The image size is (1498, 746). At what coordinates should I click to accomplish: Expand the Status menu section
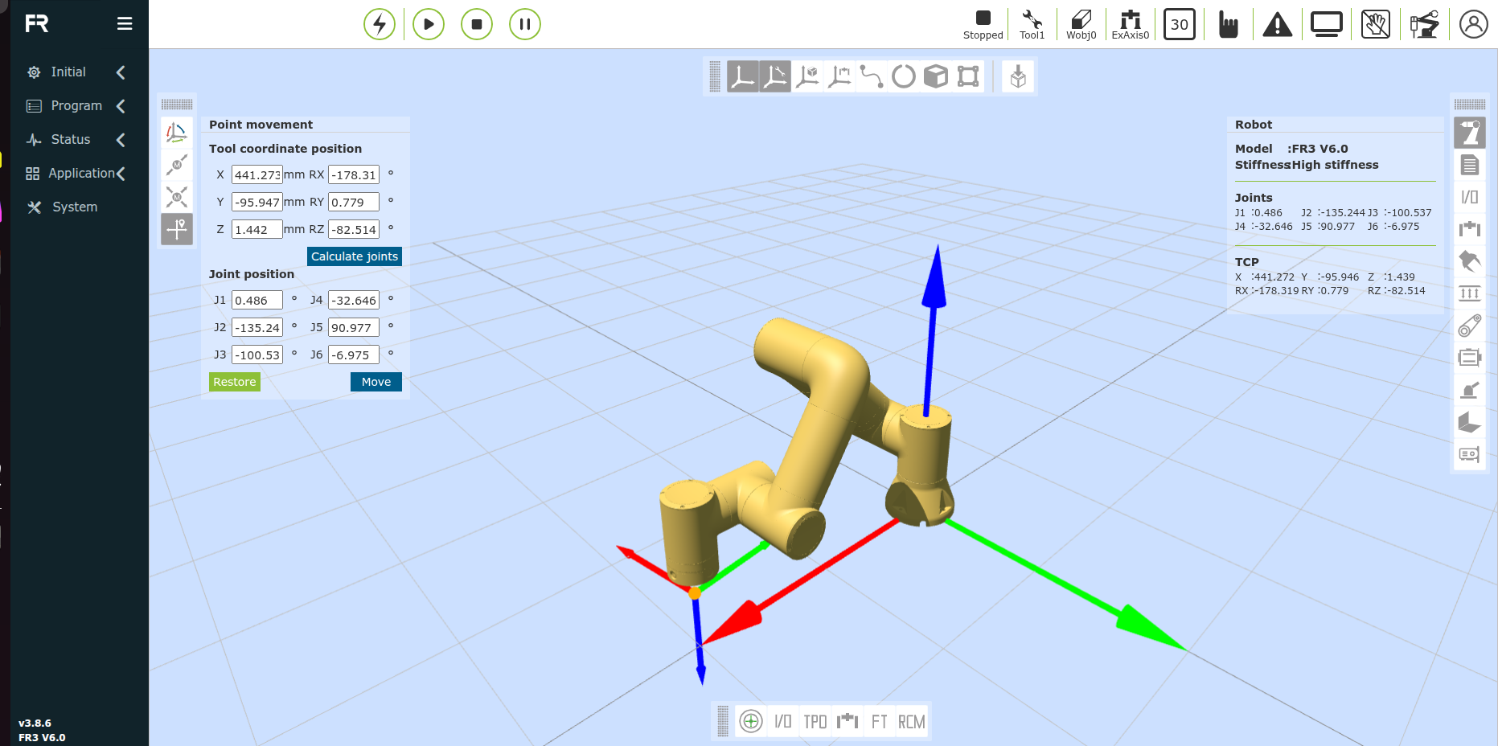(71, 140)
